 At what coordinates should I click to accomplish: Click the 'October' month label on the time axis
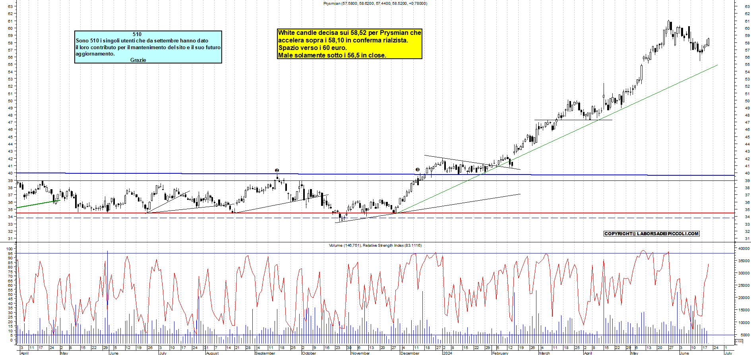[309, 353]
